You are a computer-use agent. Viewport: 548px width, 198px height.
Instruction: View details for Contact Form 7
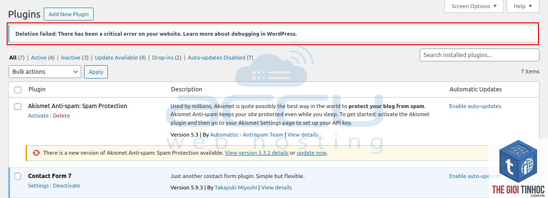pos(277,188)
